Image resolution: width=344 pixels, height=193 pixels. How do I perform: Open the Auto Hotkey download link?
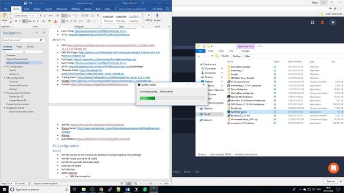103,139
